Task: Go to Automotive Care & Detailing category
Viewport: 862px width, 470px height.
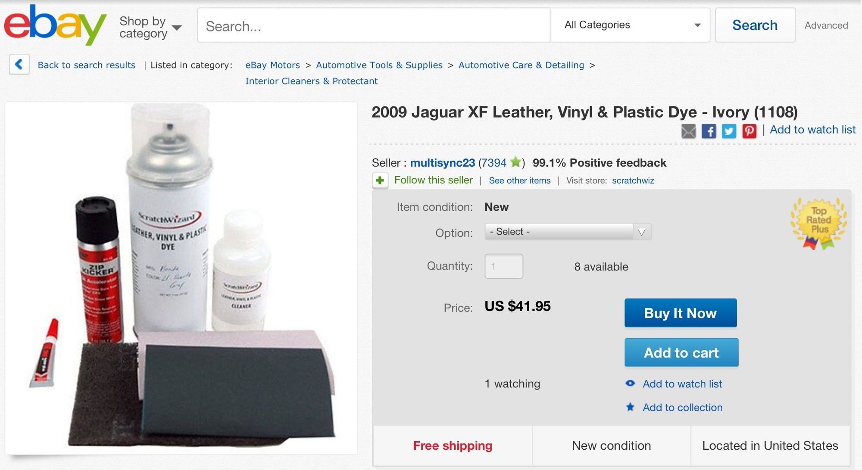Action: click(x=521, y=65)
